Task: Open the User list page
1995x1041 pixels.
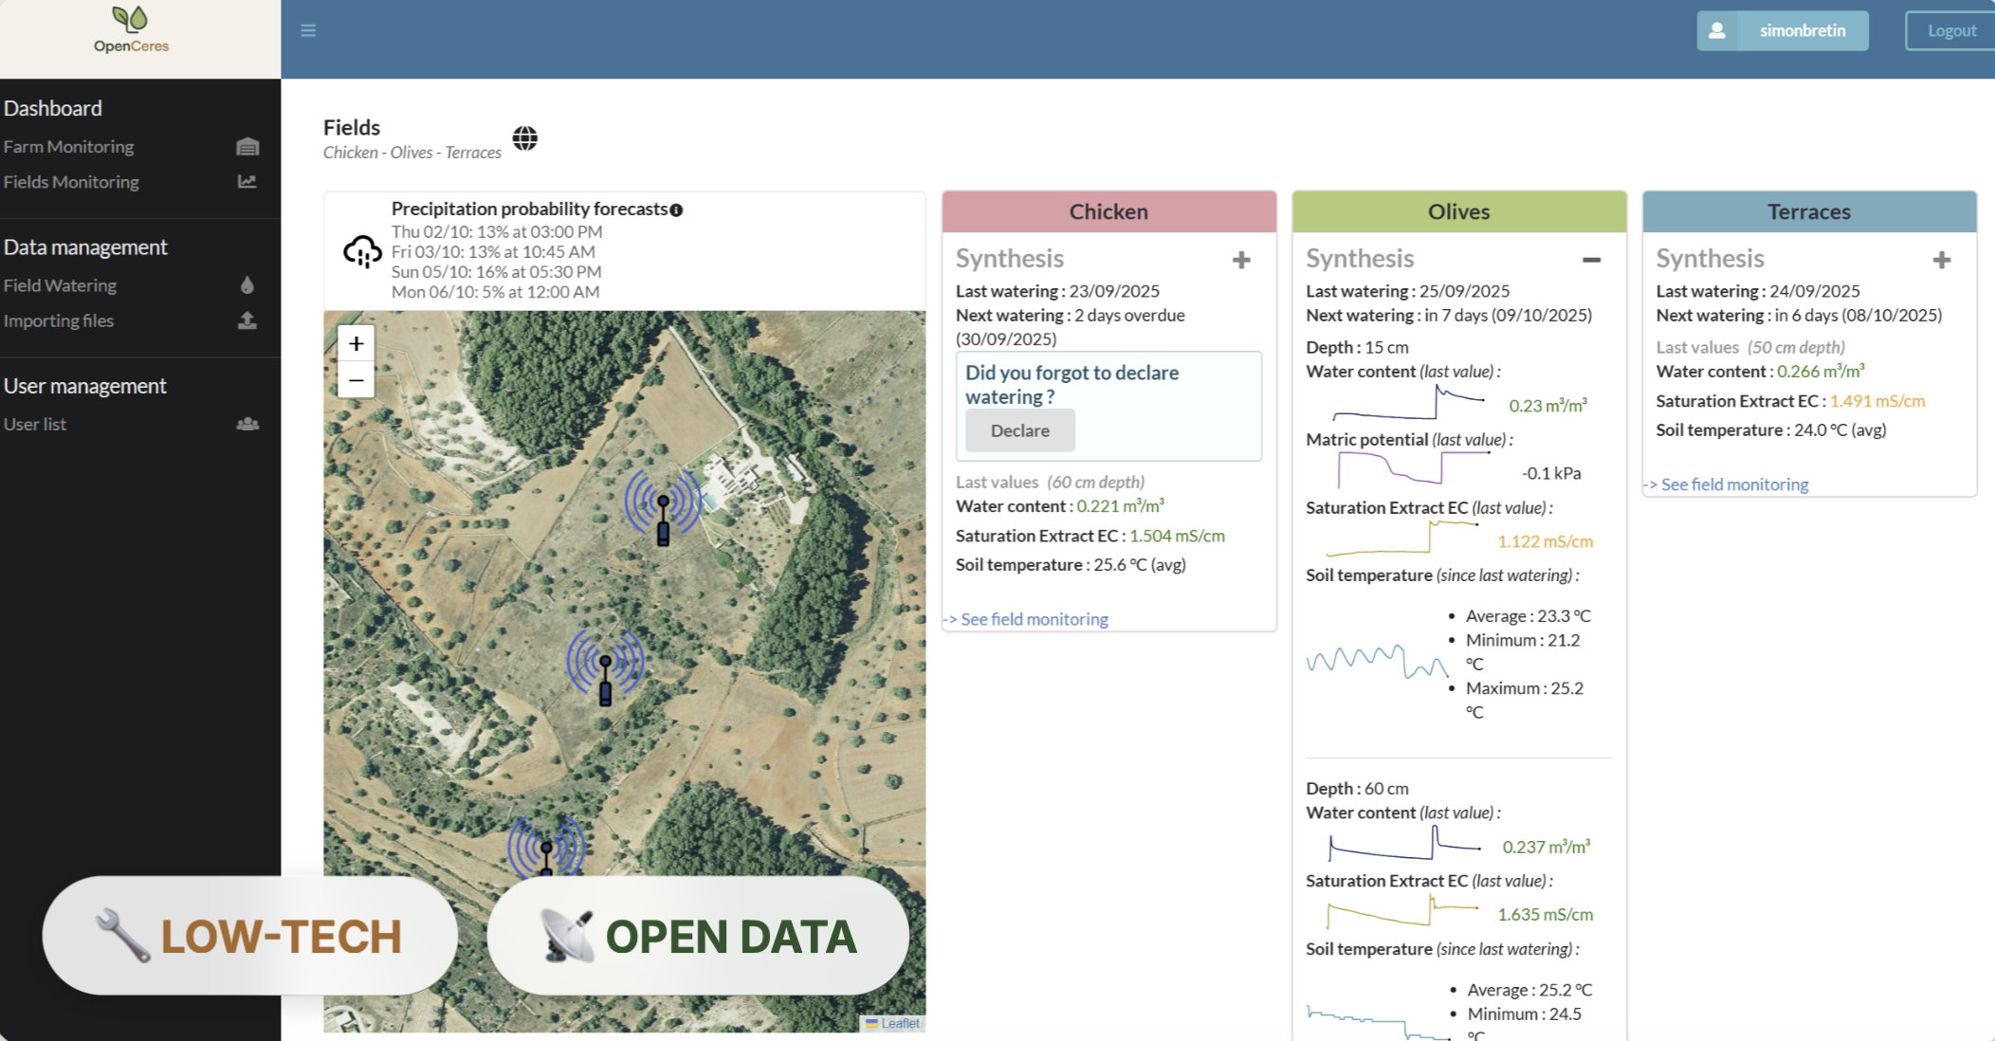Action: 35,425
